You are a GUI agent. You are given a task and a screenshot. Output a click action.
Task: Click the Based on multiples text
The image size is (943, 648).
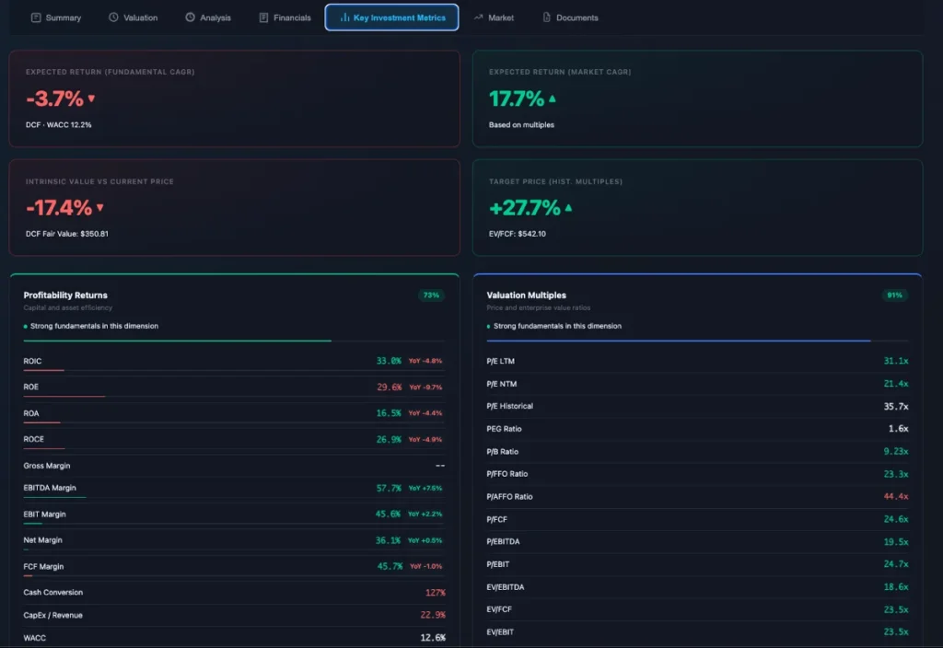[521, 125]
